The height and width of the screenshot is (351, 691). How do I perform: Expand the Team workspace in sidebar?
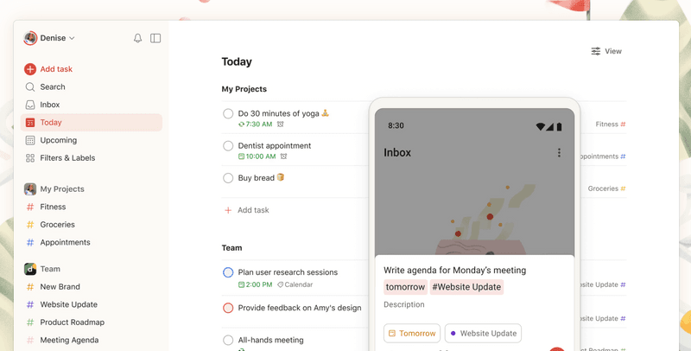pos(49,269)
